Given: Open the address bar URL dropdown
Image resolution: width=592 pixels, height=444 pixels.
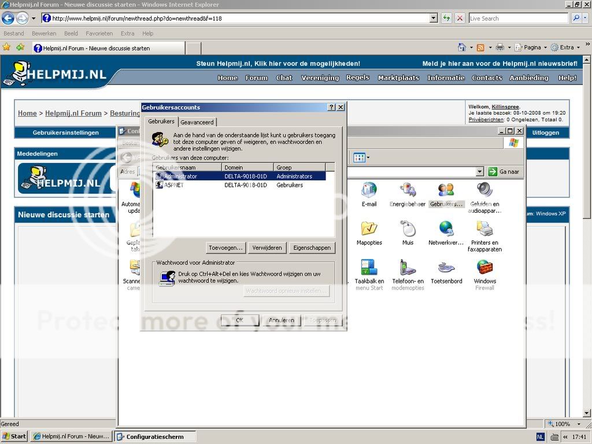Looking at the screenshot, I should [434, 18].
